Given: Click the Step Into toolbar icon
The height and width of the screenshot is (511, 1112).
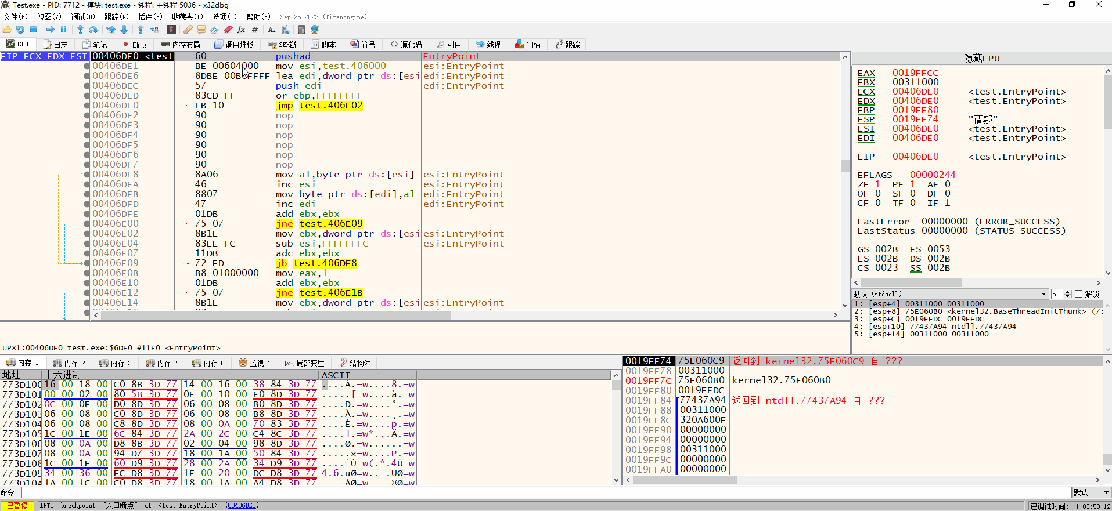Looking at the screenshot, I should pos(80,30).
